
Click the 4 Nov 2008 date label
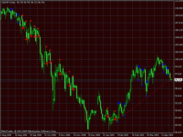click(x=64, y=135)
